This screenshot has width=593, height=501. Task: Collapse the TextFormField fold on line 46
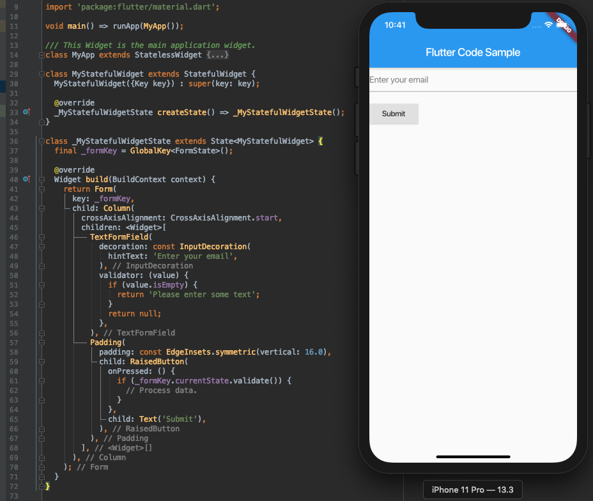pos(42,237)
